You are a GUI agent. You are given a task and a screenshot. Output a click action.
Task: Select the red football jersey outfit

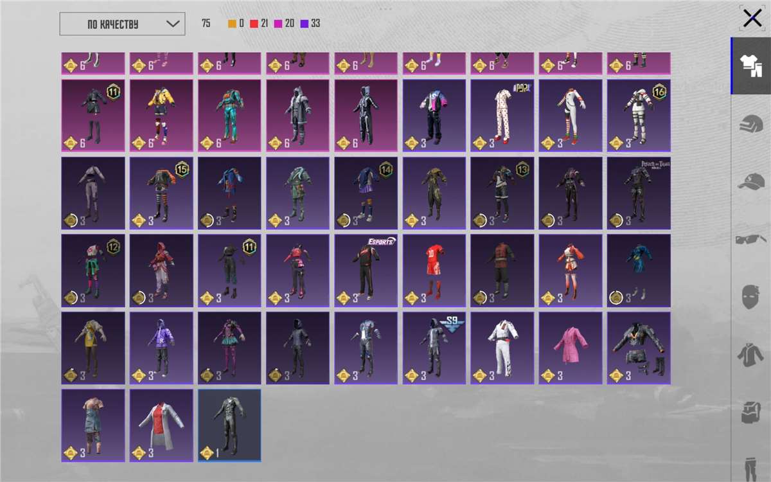pyautogui.click(x=434, y=270)
